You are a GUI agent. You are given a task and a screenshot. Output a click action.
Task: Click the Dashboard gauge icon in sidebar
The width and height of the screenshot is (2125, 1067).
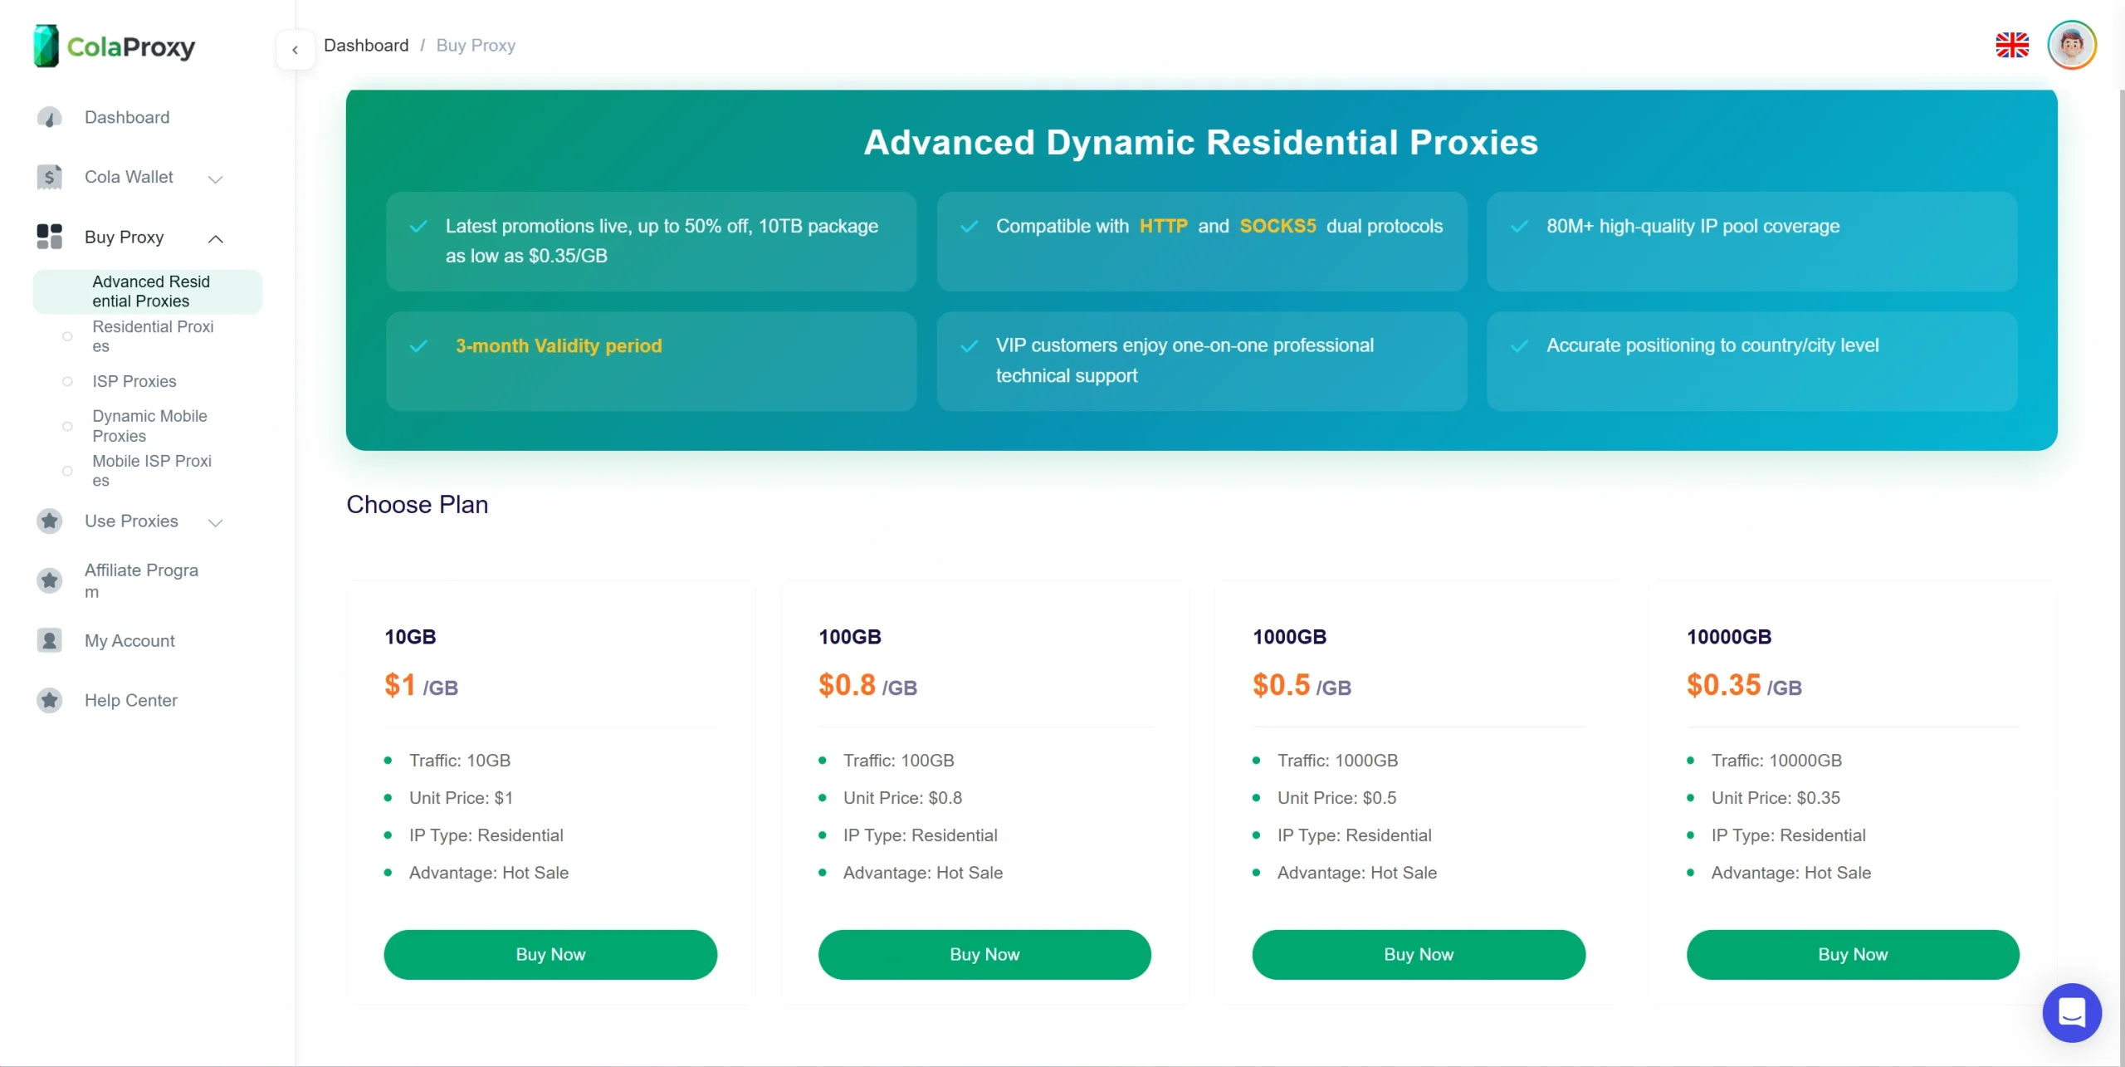click(x=50, y=118)
